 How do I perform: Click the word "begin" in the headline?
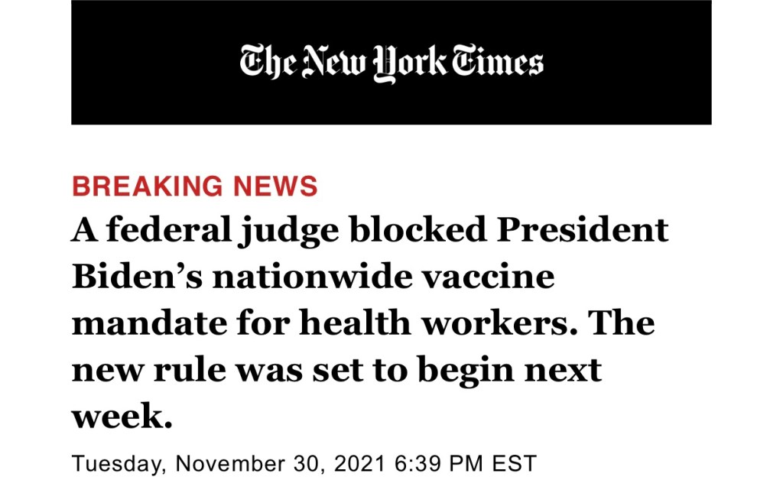(450, 371)
